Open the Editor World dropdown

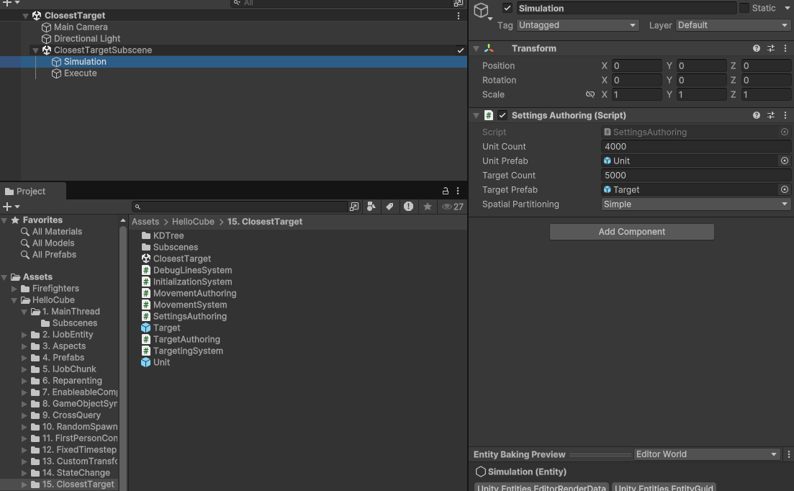707,454
